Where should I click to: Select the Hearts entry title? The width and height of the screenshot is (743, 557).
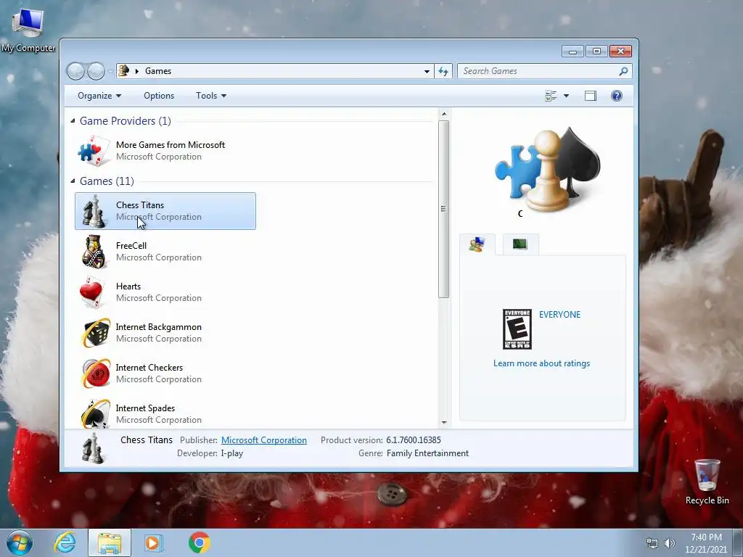click(128, 286)
